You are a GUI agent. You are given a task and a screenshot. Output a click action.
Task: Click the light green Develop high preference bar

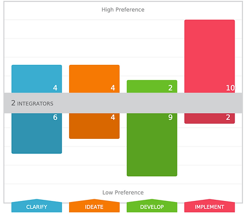pyautogui.click(x=152, y=86)
